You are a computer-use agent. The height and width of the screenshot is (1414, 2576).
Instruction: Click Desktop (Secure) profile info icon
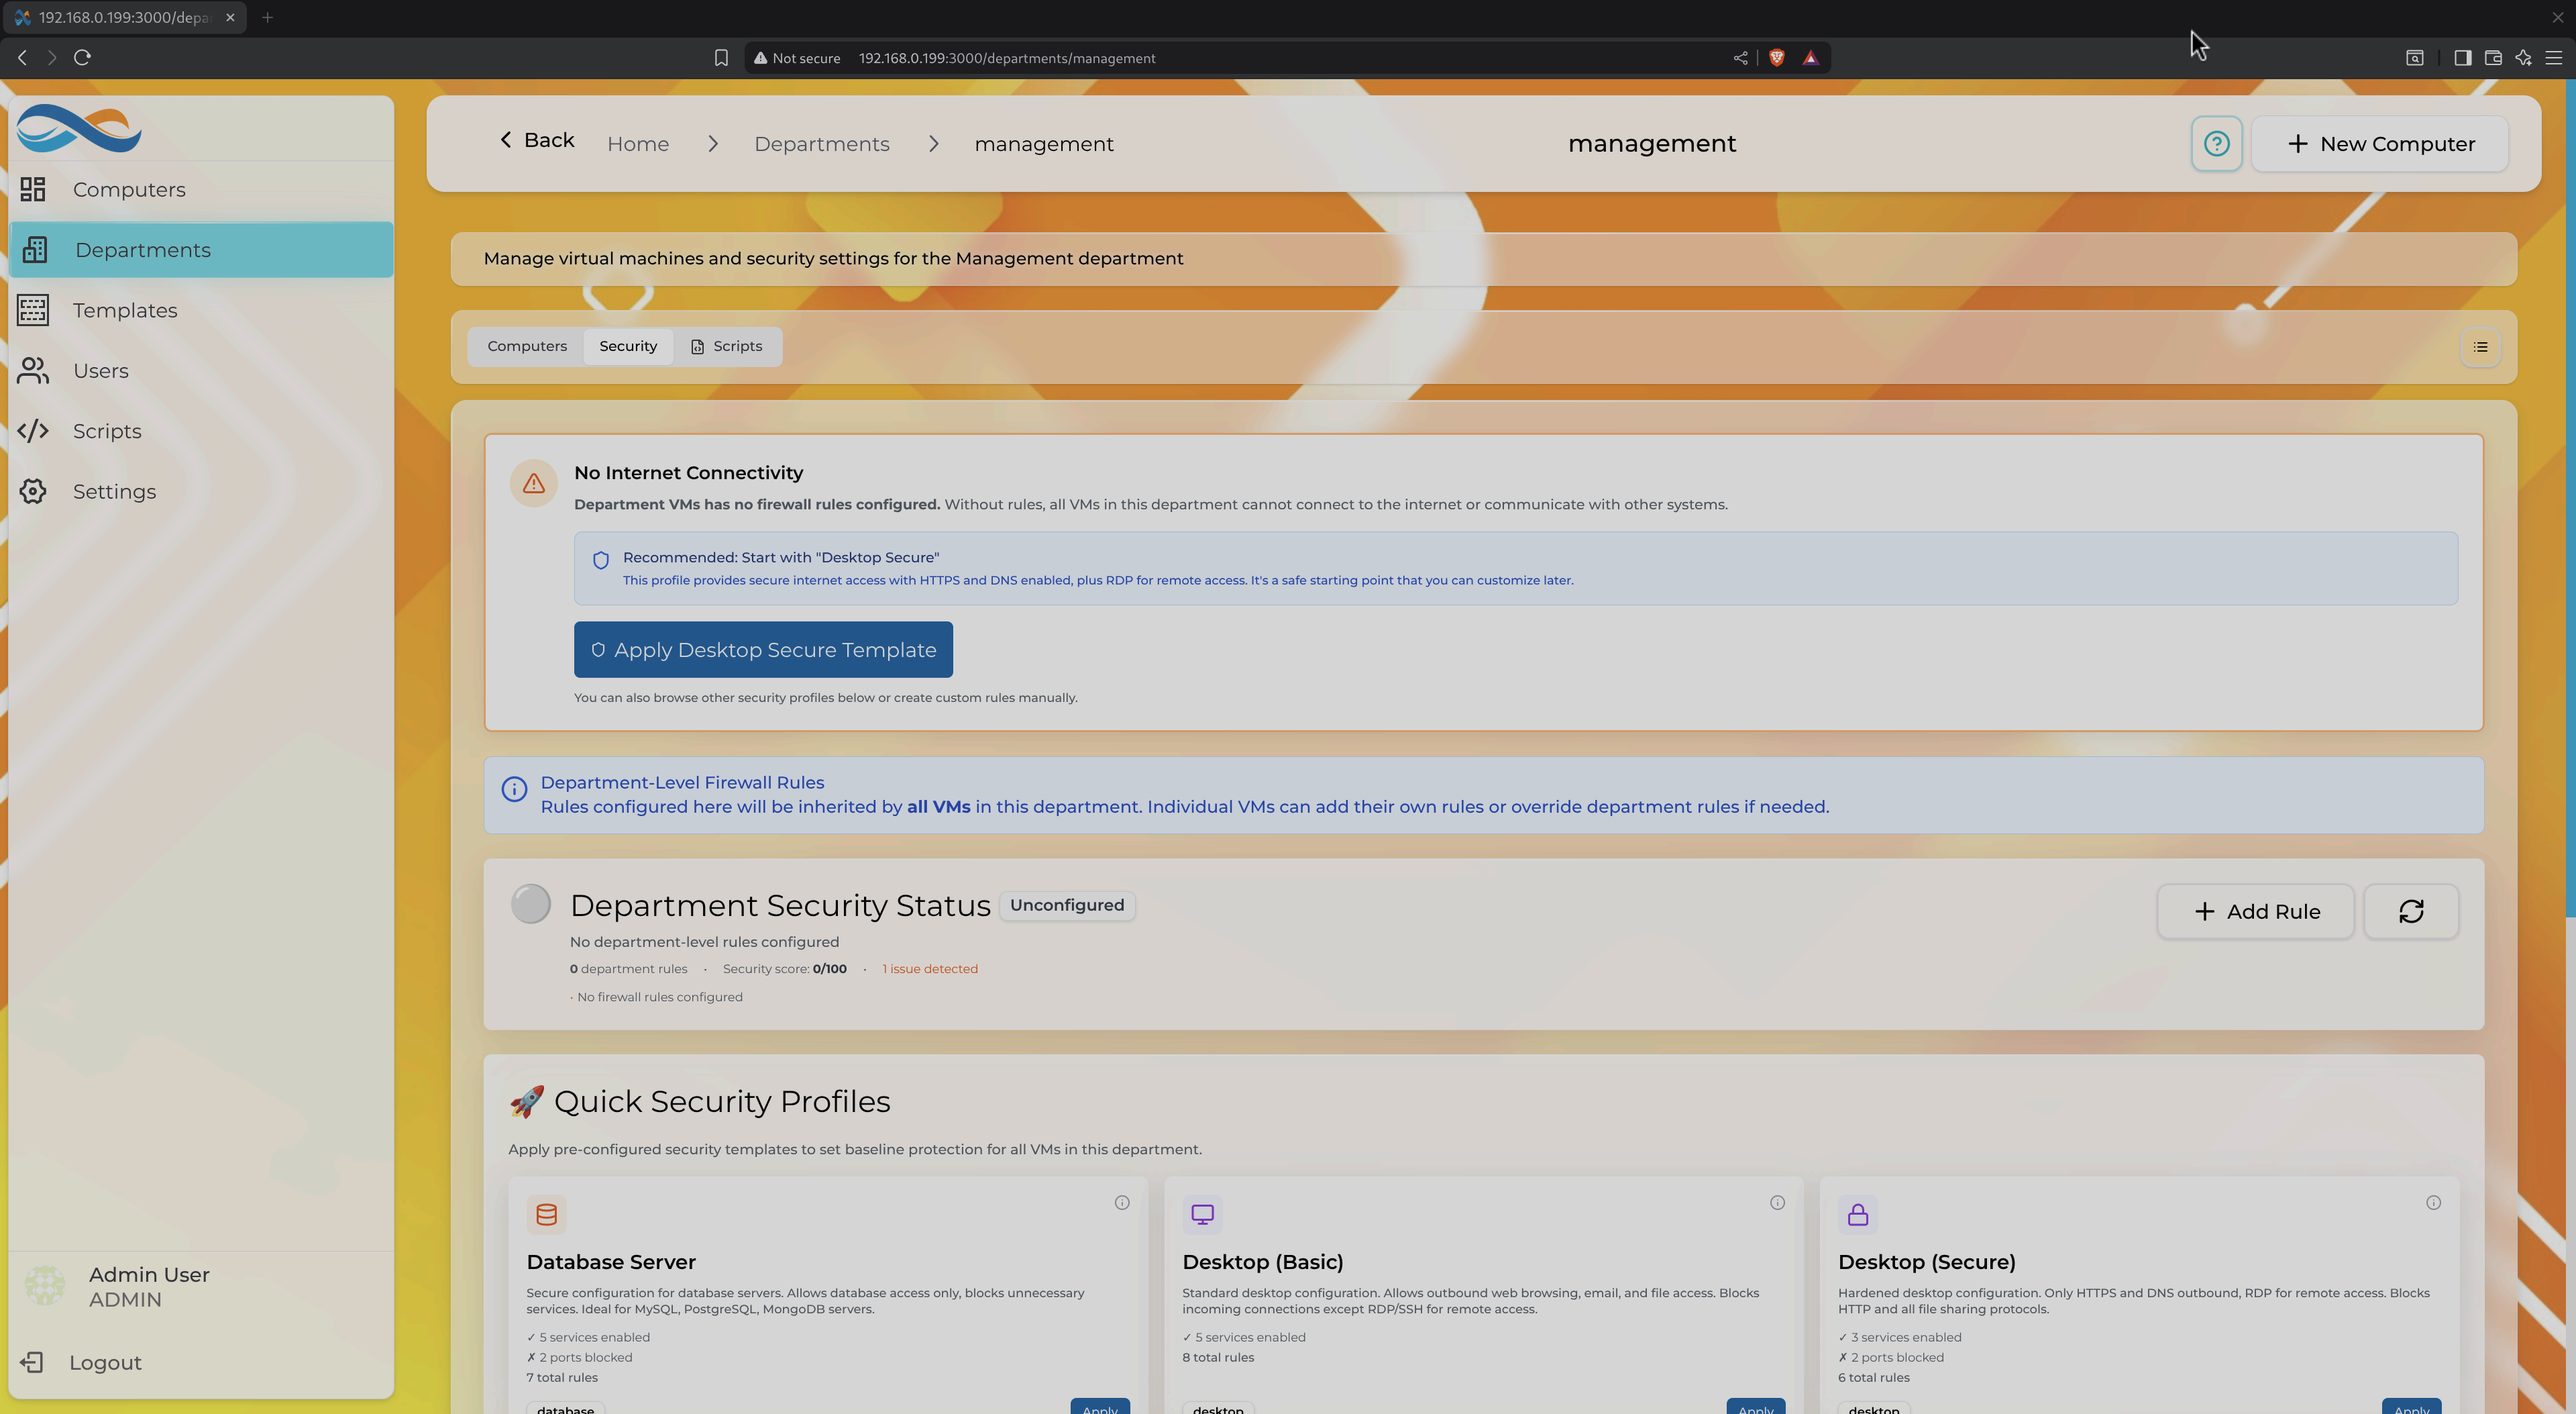click(x=2433, y=1203)
